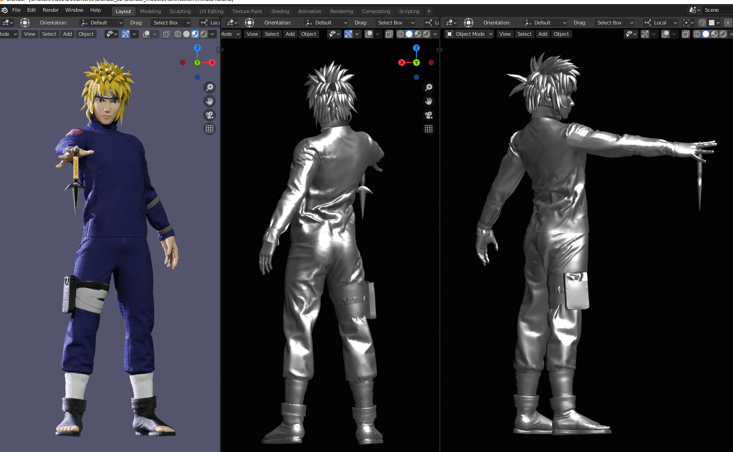The height and width of the screenshot is (452, 733).
Task: Toggle overlays in the right viewport
Action: 665,34
